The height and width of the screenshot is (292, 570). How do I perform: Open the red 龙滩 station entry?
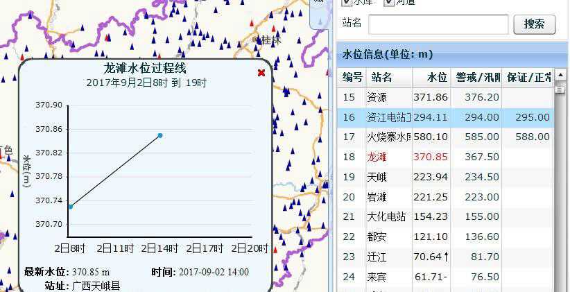377,157
